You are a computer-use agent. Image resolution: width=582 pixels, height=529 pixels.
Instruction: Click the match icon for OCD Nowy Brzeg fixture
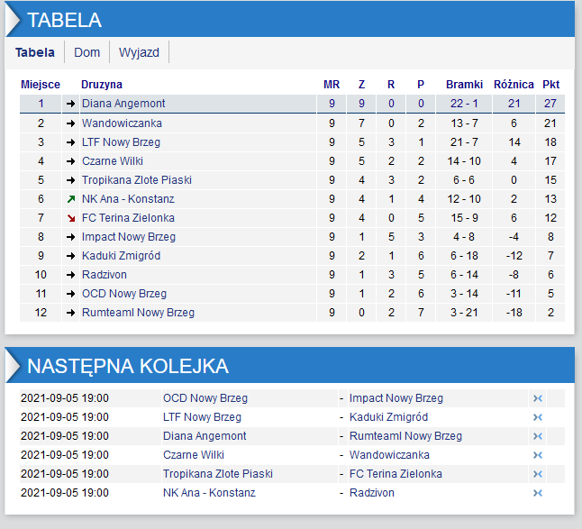point(538,398)
